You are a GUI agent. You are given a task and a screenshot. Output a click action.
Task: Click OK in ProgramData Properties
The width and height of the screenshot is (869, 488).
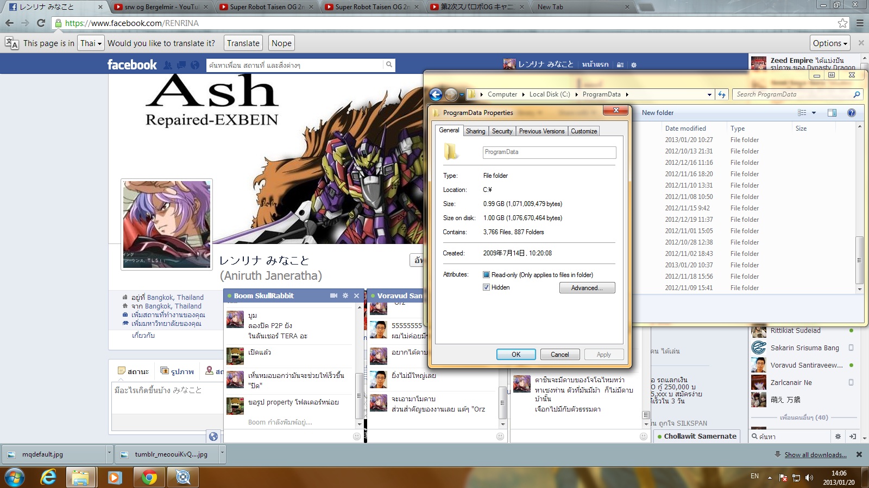point(516,355)
